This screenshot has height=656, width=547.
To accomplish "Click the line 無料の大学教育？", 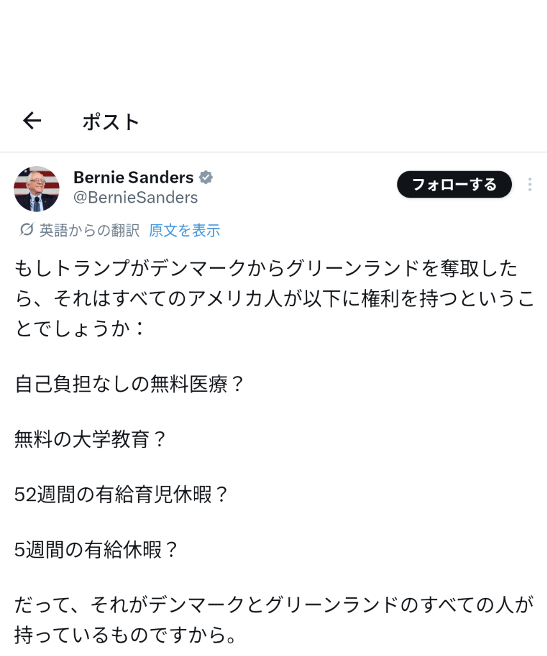I will [91, 439].
